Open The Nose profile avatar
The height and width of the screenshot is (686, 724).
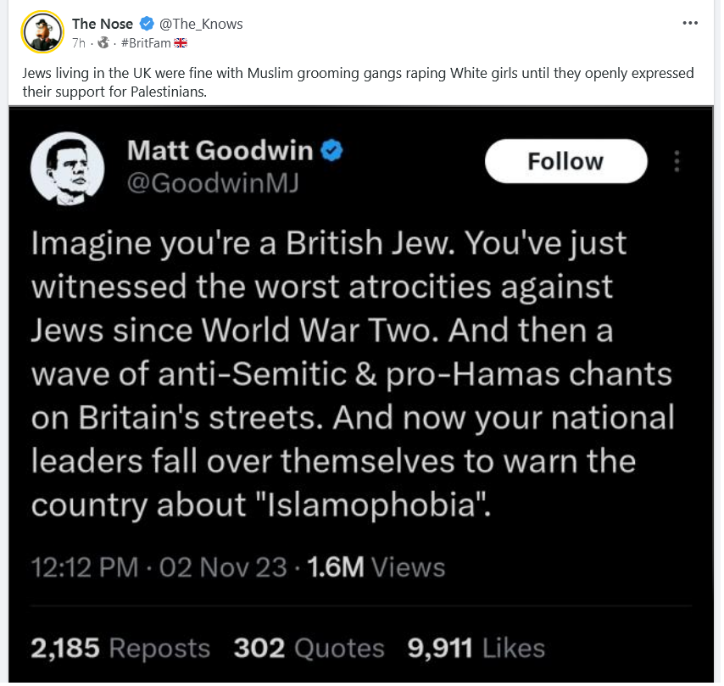point(42,32)
